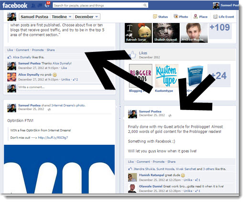
Task: Share the Problogger guest article post
Action: point(171,162)
